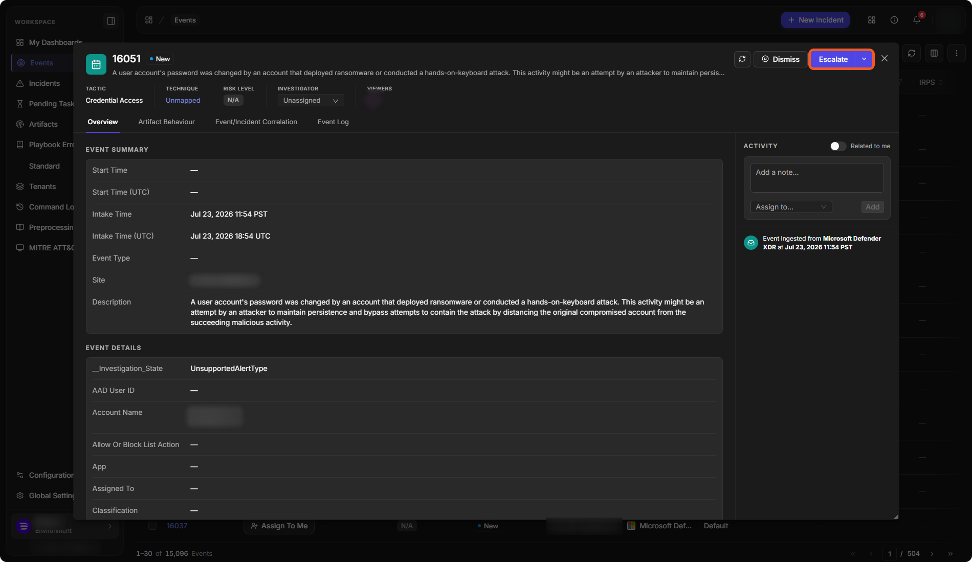Go to next page of events
972x562 pixels.
coord(932,554)
